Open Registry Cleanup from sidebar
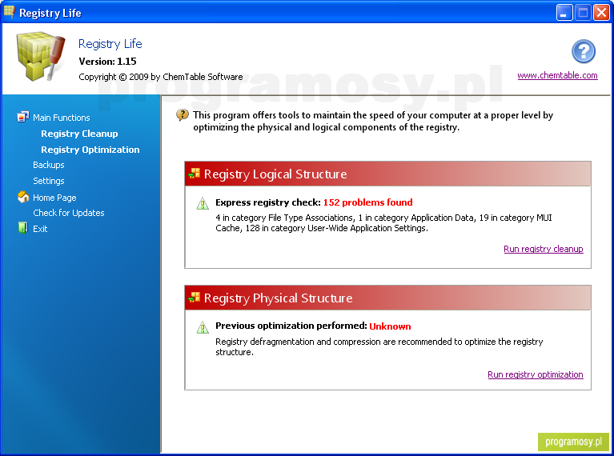Image resolution: width=614 pixels, height=456 pixels. point(79,134)
